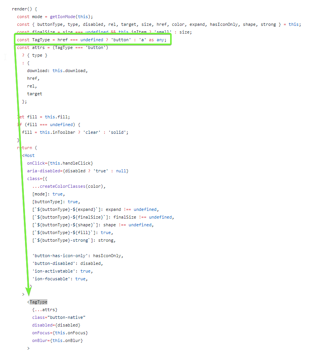
Task: Click the 'button-has-icon-only' class key
Action: (60, 255)
